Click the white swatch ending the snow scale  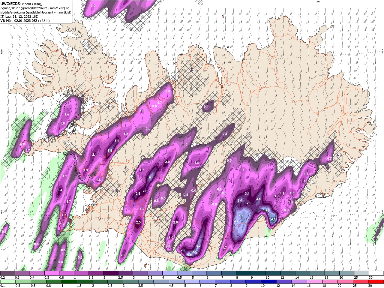coord(376,273)
